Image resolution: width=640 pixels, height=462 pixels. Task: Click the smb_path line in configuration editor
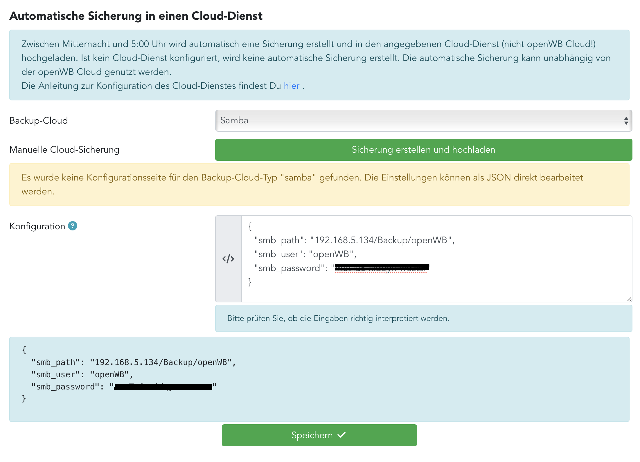point(354,240)
